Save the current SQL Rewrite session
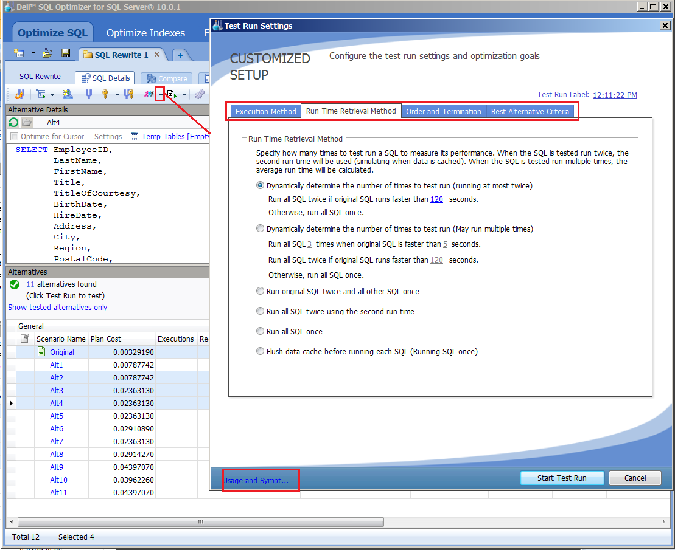675x550 pixels. [x=66, y=53]
